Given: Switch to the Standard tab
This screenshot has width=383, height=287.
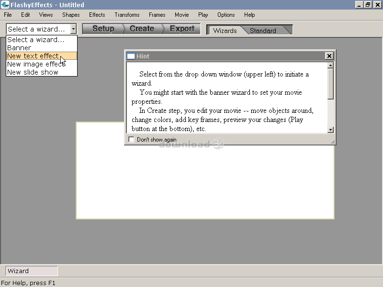Looking at the screenshot, I should [x=263, y=31].
